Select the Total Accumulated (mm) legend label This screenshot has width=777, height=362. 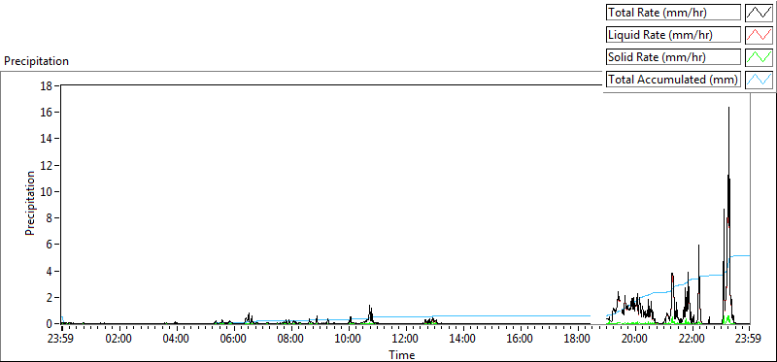[x=673, y=80]
